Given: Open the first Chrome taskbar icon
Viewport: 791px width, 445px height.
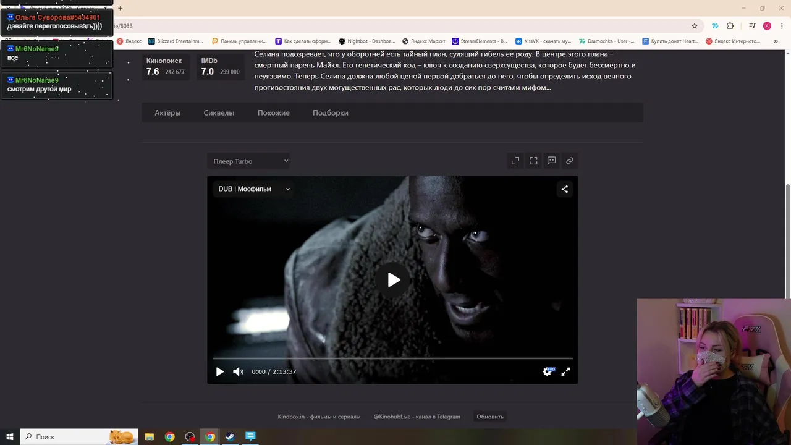Looking at the screenshot, I should point(169,436).
